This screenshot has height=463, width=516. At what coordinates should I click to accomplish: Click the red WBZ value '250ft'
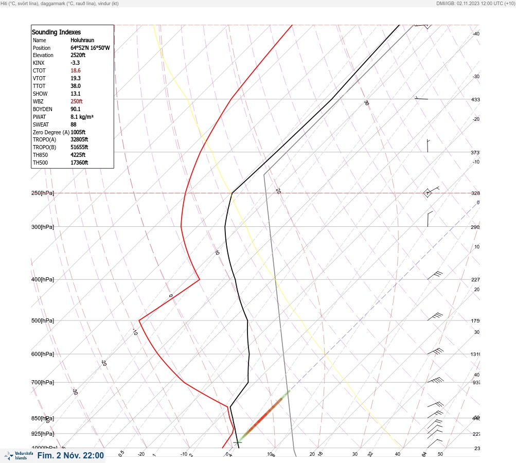(x=76, y=101)
